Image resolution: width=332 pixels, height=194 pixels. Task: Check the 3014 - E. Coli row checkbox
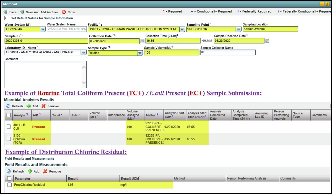9,127
